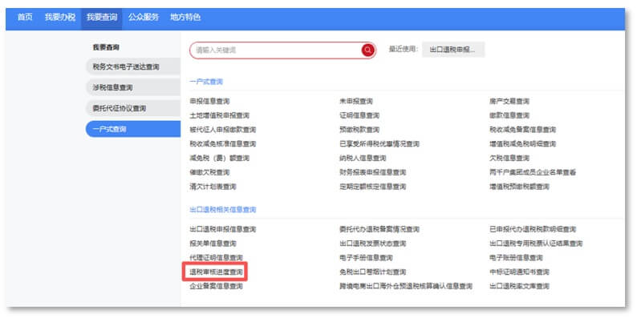Viewport: 637px width, 318px height.
Task: Open 财务报表申报信息查询 link
Action: (x=372, y=172)
